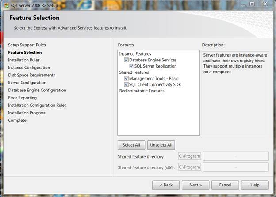Select the Installation Configuration Rules step

coord(37,105)
